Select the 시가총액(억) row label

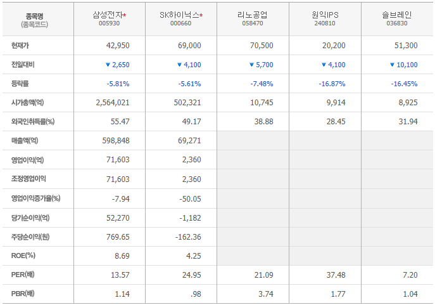[x=27, y=103]
